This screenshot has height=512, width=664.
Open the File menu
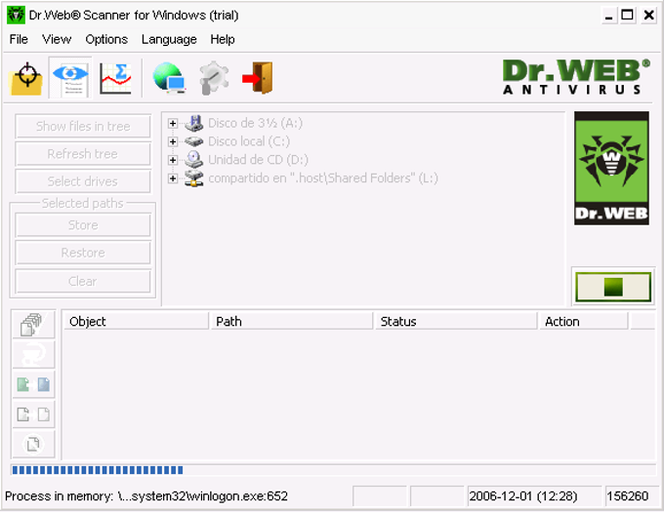[x=19, y=39]
